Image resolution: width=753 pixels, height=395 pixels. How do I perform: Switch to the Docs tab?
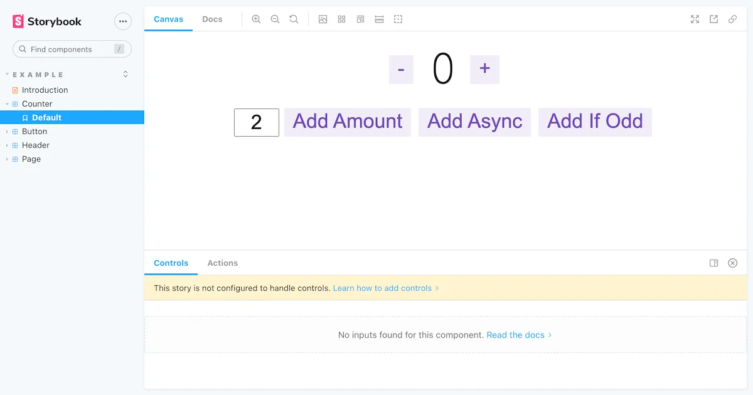pos(211,19)
